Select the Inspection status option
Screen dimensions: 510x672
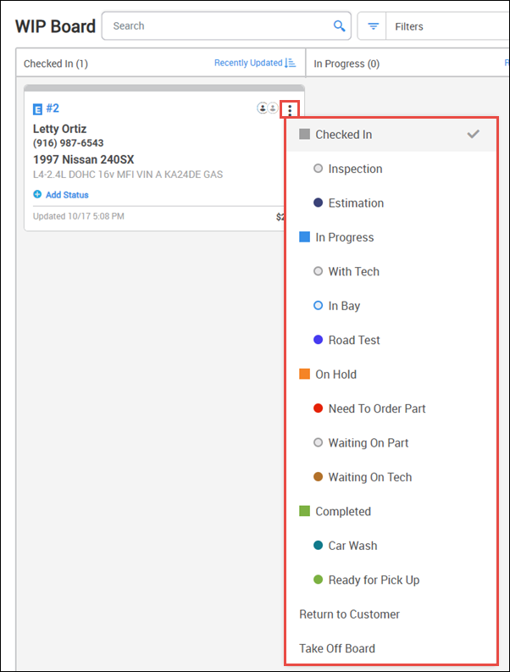click(x=355, y=169)
